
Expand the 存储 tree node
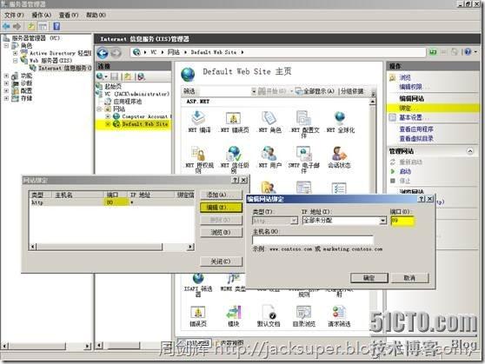(6, 98)
